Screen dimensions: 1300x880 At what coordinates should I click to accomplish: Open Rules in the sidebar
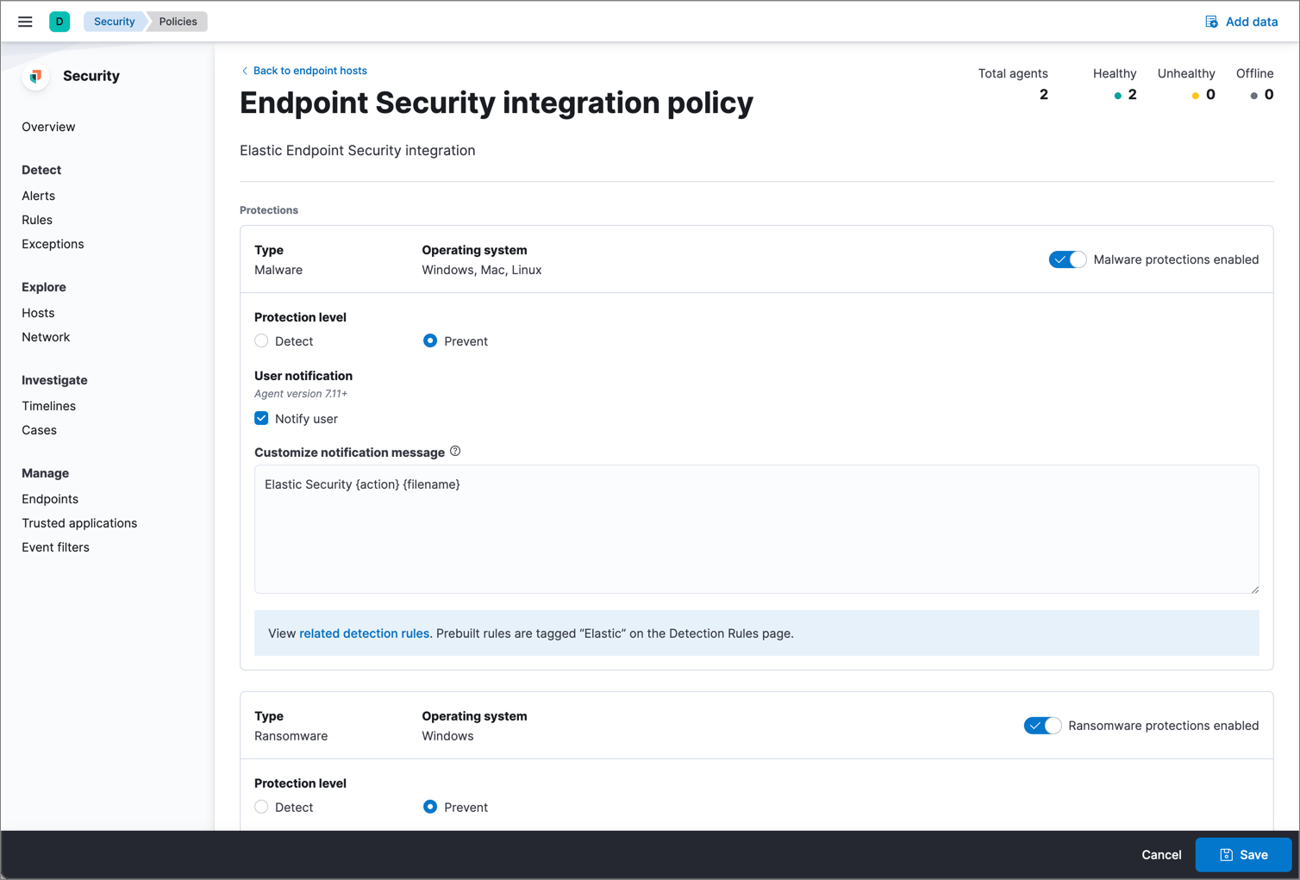pyautogui.click(x=37, y=220)
